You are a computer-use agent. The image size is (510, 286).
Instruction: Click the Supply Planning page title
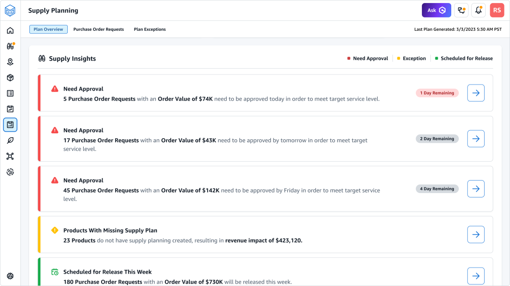(x=53, y=10)
